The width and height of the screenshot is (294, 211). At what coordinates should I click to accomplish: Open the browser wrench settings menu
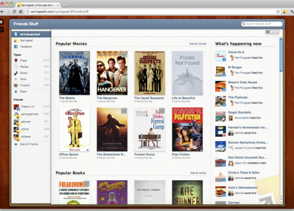click(292, 11)
